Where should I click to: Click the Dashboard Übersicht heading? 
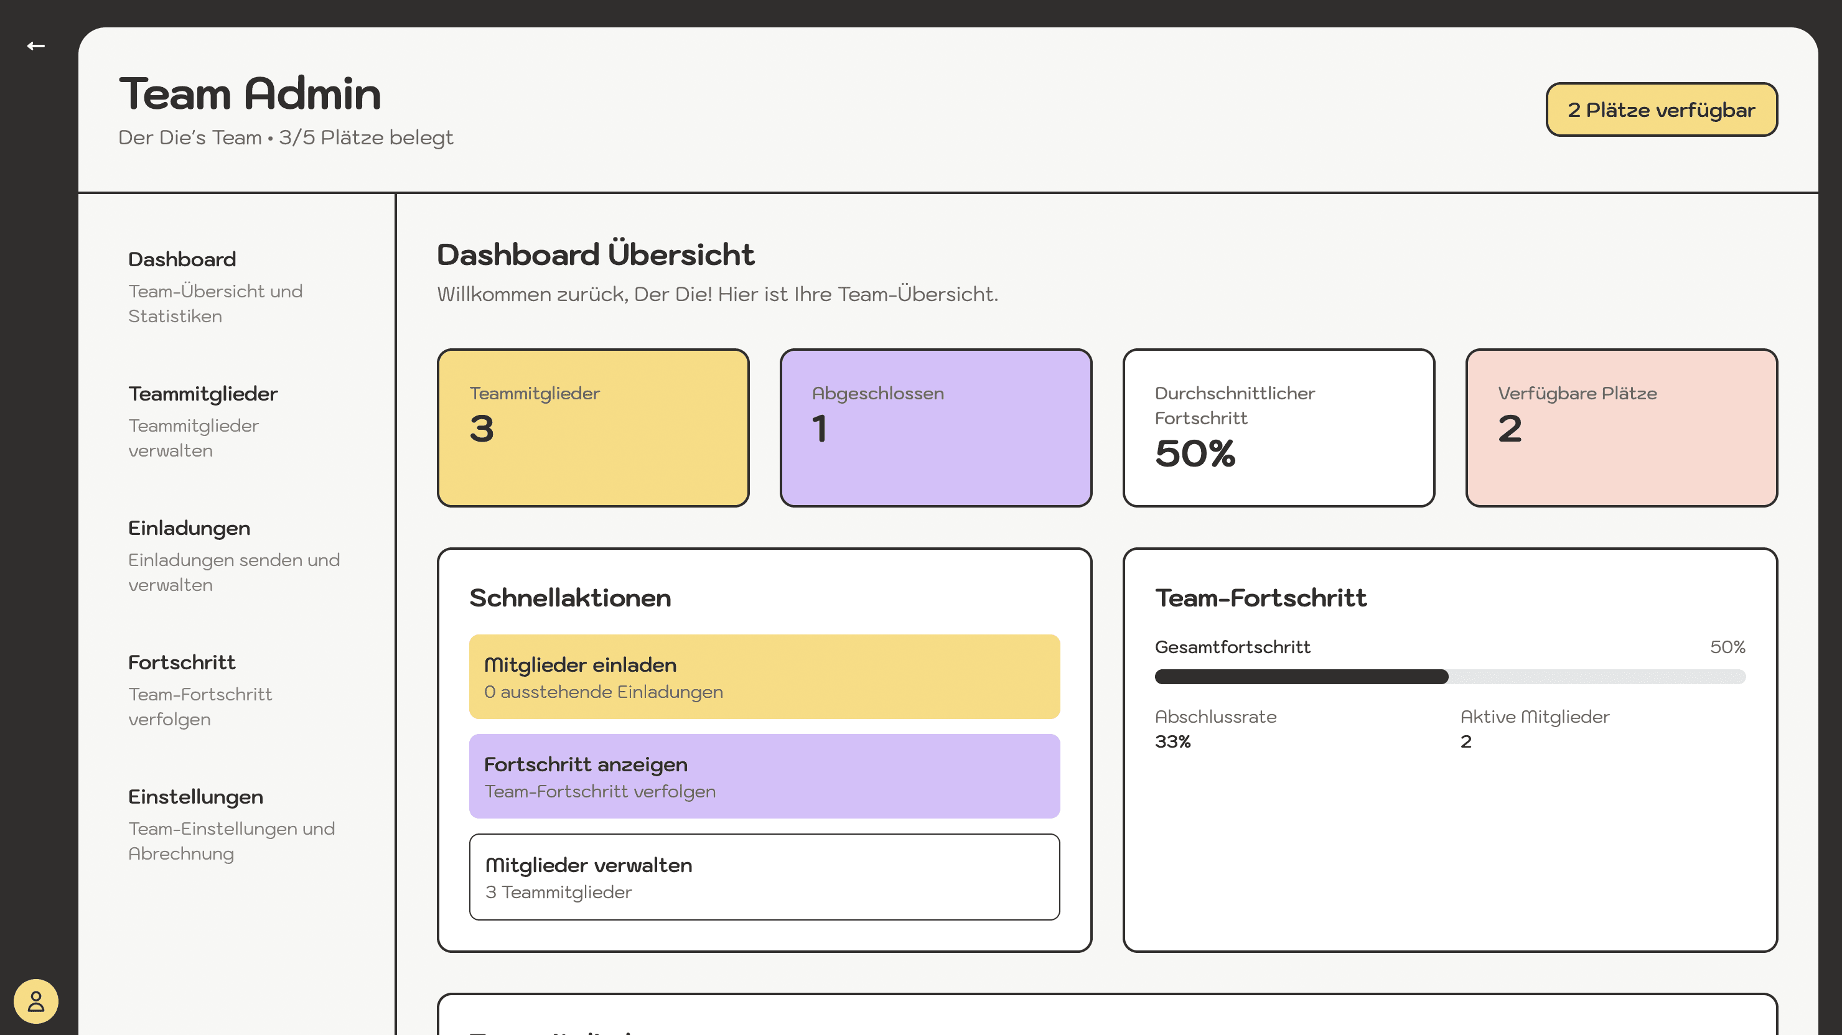pyautogui.click(x=595, y=254)
